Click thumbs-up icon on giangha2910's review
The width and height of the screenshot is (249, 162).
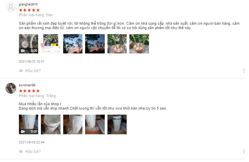click(x=21, y=71)
